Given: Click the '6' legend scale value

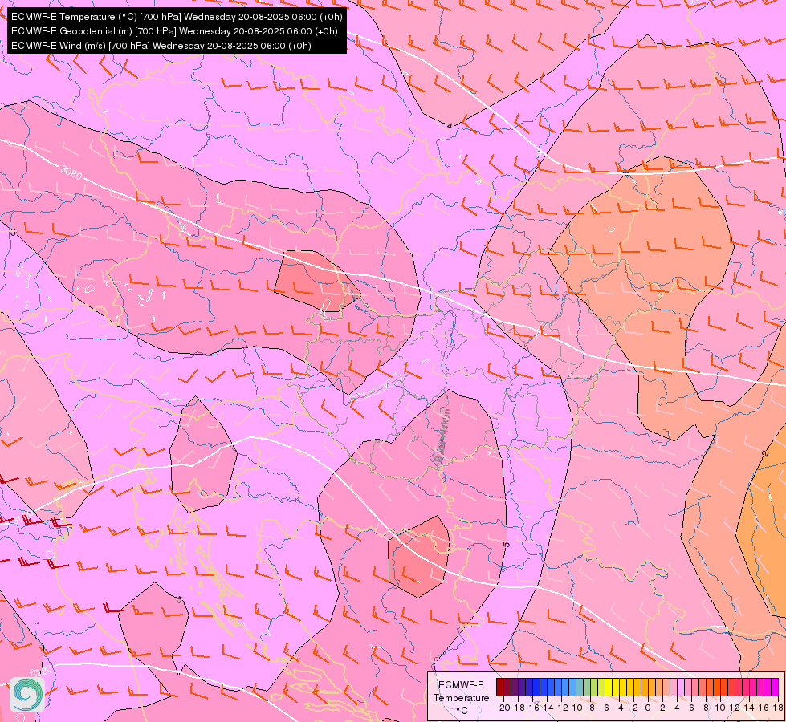Looking at the screenshot, I should tap(691, 708).
